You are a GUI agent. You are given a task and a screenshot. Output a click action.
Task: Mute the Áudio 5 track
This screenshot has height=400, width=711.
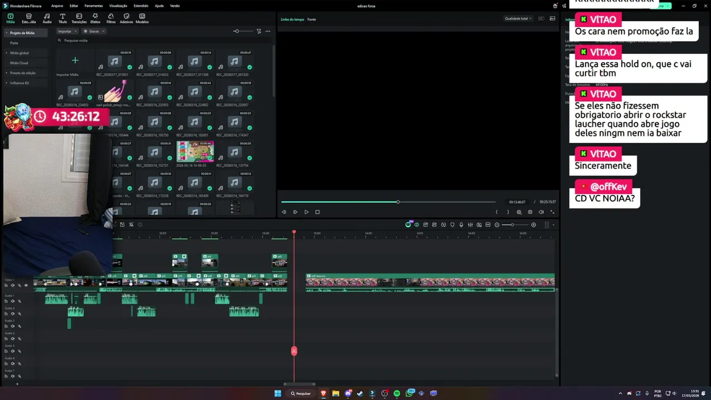tap(13, 351)
